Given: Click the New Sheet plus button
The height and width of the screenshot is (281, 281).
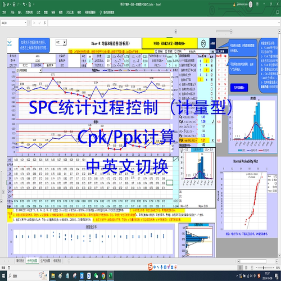Looking at the screenshot, I should (x=69, y=261).
